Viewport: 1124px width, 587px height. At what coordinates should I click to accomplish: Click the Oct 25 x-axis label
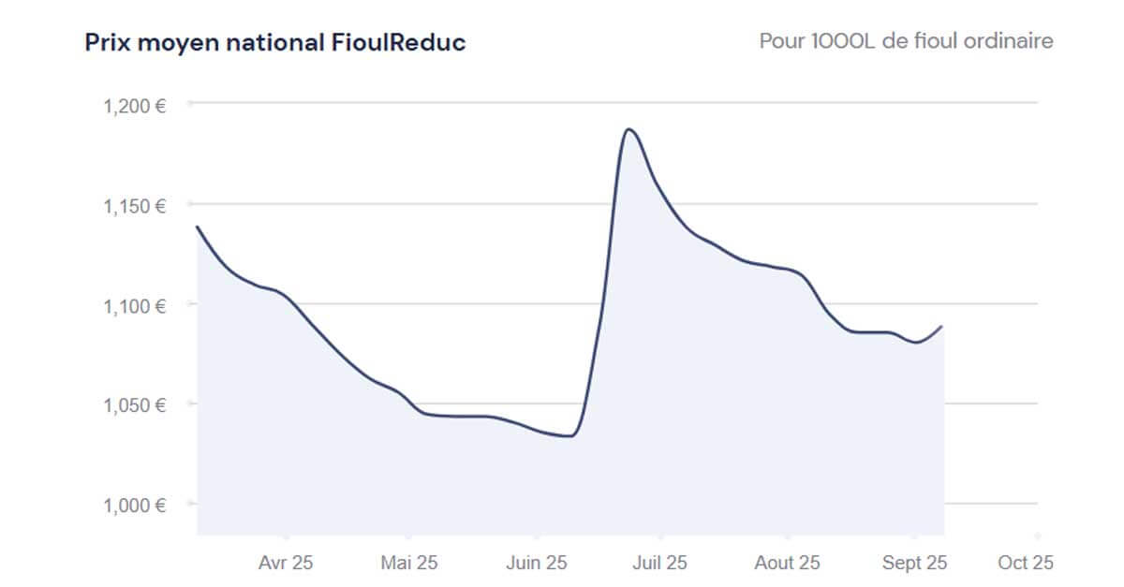(x=1026, y=563)
